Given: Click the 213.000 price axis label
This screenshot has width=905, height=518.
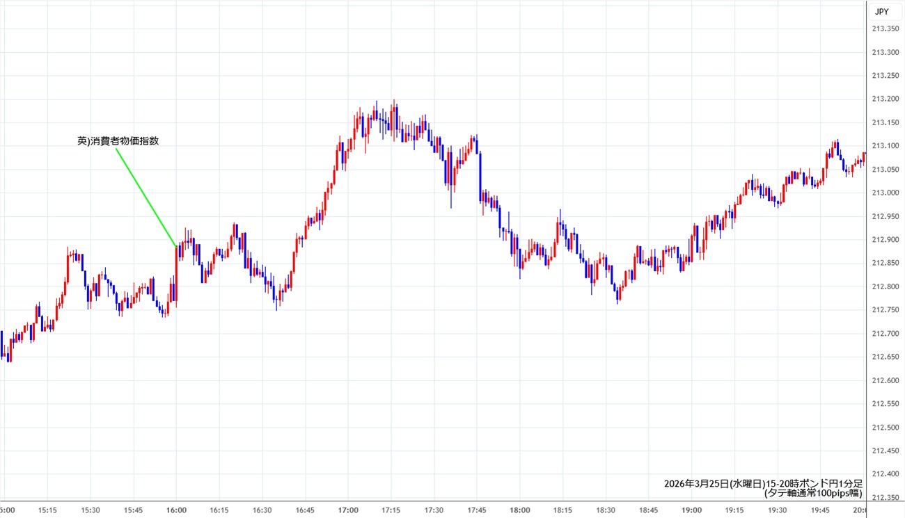Looking at the screenshot, I should pos(884,193).
